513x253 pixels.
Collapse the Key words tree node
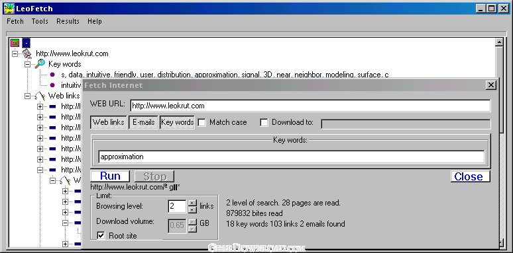tap(27, 64)
